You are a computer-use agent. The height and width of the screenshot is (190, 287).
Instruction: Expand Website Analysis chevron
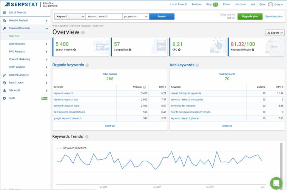47,20
